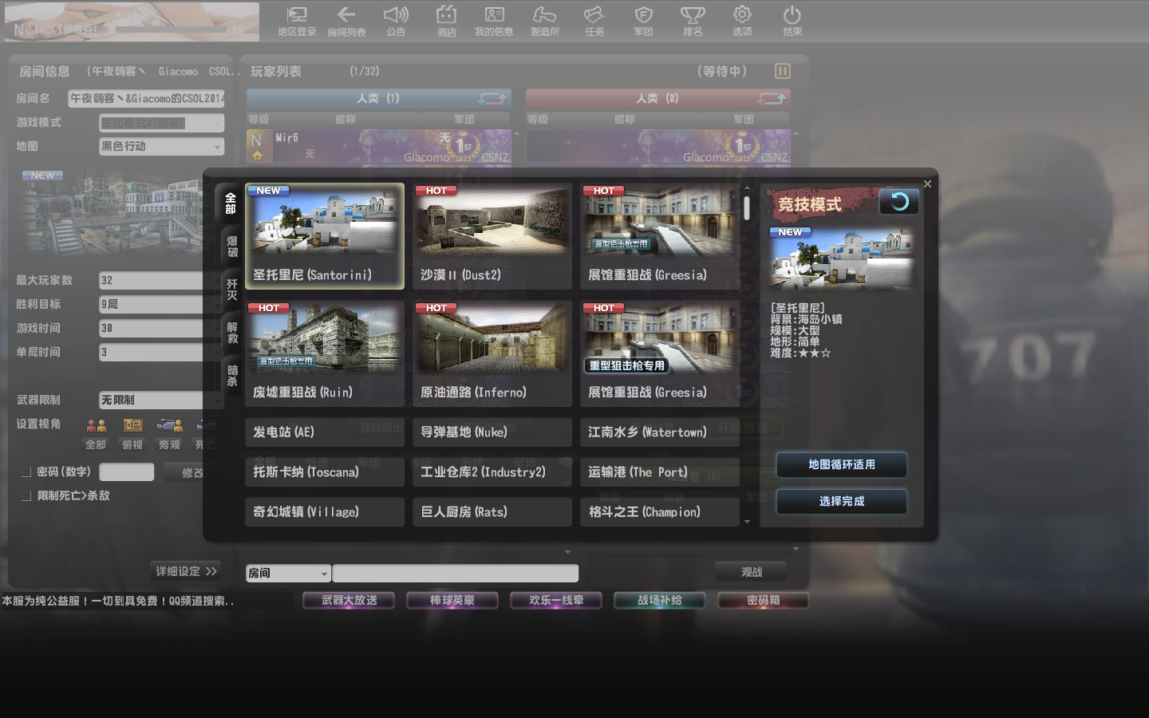The width and height of the screenshot is (1149, 718).
Task: Toggle the 限制死亡>杀敌 checkbox
Action: [26, 496]
